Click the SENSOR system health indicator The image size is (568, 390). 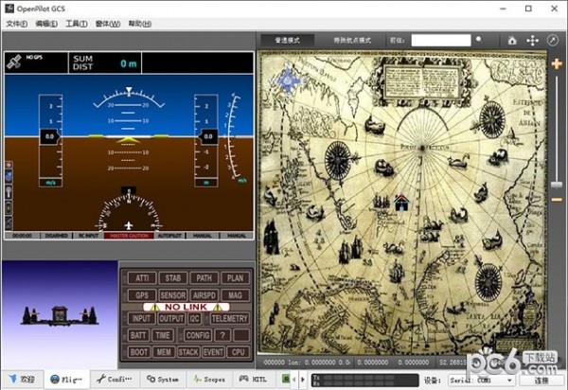(x=173, y=295)
